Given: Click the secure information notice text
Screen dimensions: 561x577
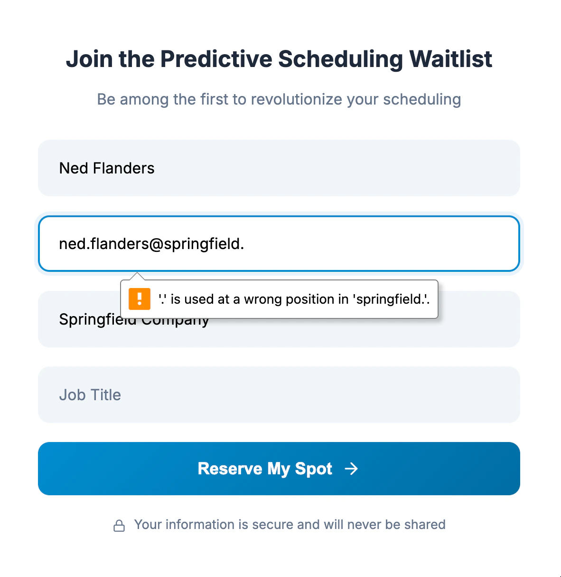Looking at the screenshot, I should (290, 525).
